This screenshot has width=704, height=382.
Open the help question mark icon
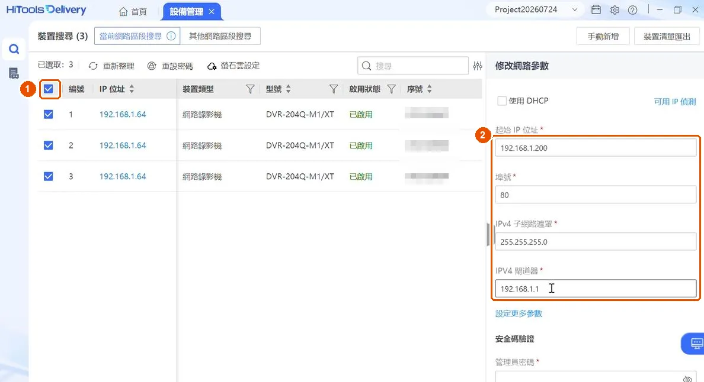click(x=633, y=10)
